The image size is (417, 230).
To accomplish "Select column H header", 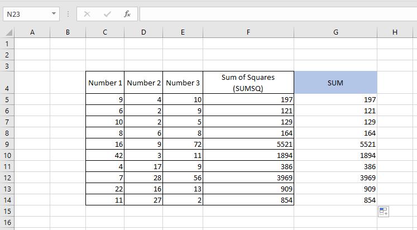I will click(x=395, y=32).
